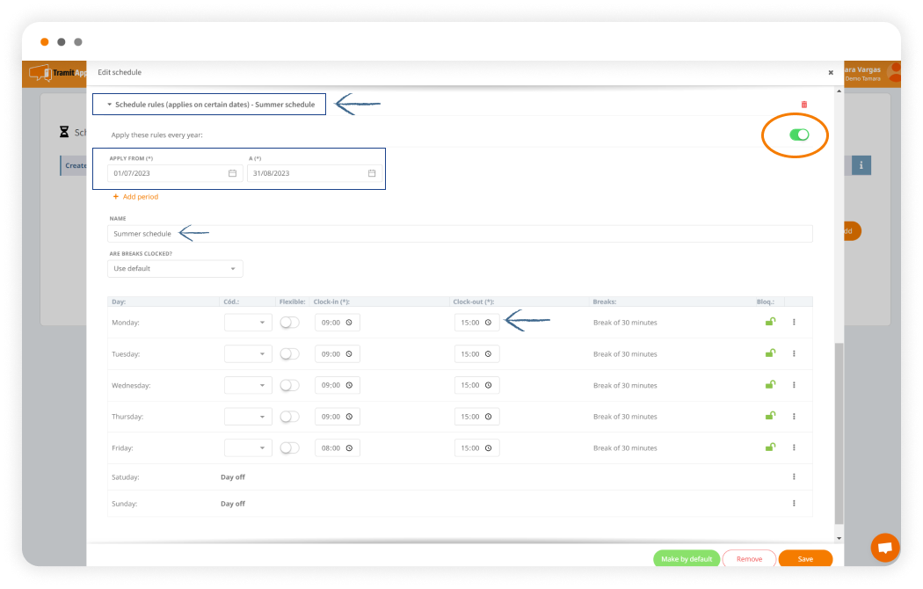Click the Add period link
The height and width of the screenshot is (589, 923).
pyautogui.click(x=136, y=197)
